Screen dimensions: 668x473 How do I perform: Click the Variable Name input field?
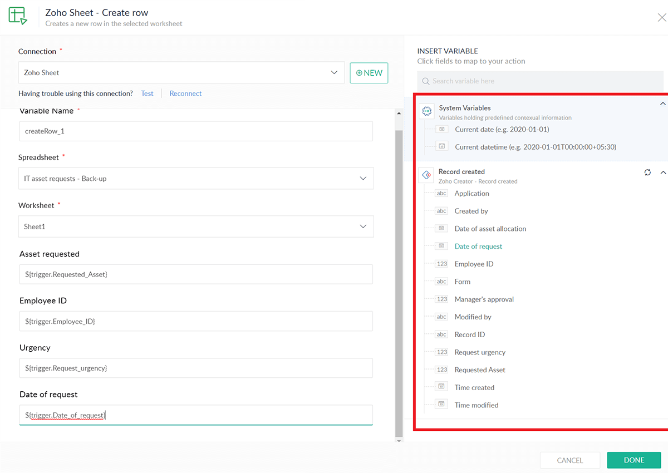pos(196,131)
